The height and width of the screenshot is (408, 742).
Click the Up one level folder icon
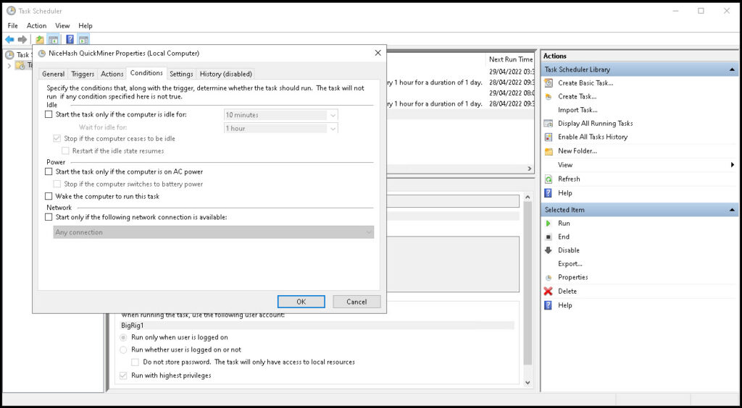(x=40, y=40)
